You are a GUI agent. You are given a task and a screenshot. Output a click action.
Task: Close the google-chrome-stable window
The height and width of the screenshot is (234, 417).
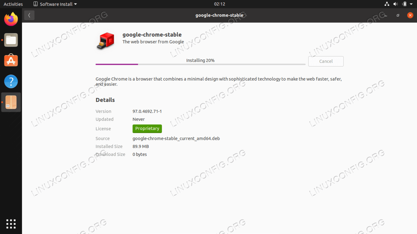tap(410, 15)
